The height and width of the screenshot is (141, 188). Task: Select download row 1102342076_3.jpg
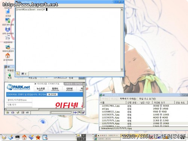[144, 115]
